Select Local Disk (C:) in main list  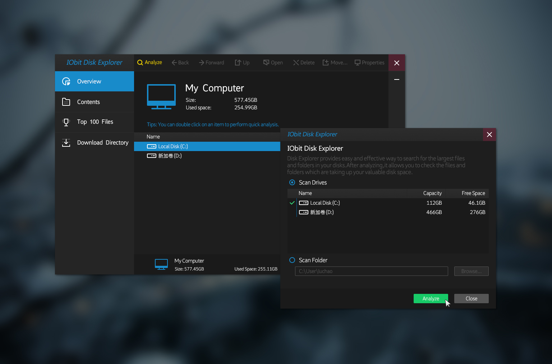click(x=207, y=146)
